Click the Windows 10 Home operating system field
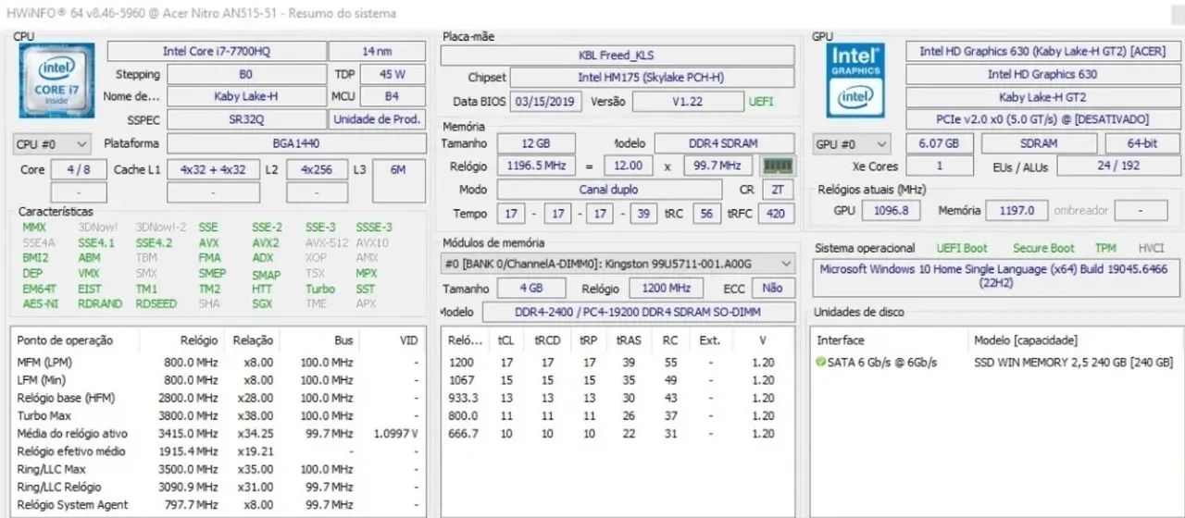 coord(997,276)
